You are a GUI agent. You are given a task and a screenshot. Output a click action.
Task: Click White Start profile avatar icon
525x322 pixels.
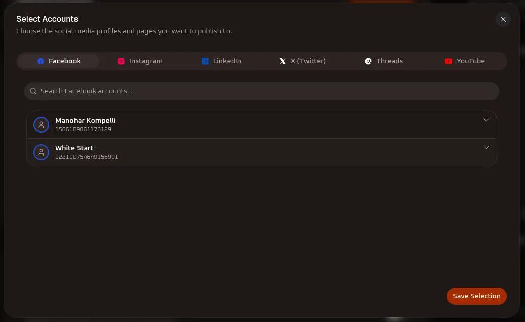tap(41, 152)
